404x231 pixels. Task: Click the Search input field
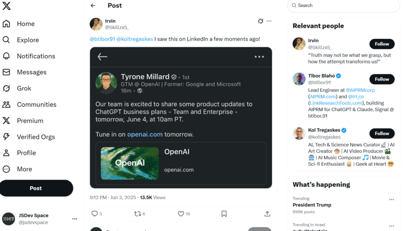[x=343, y=6]
